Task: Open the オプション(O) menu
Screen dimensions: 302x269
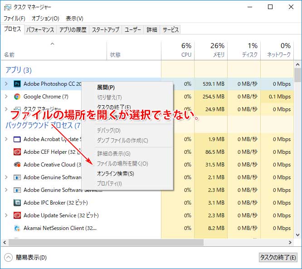Action: click(45, 19)
